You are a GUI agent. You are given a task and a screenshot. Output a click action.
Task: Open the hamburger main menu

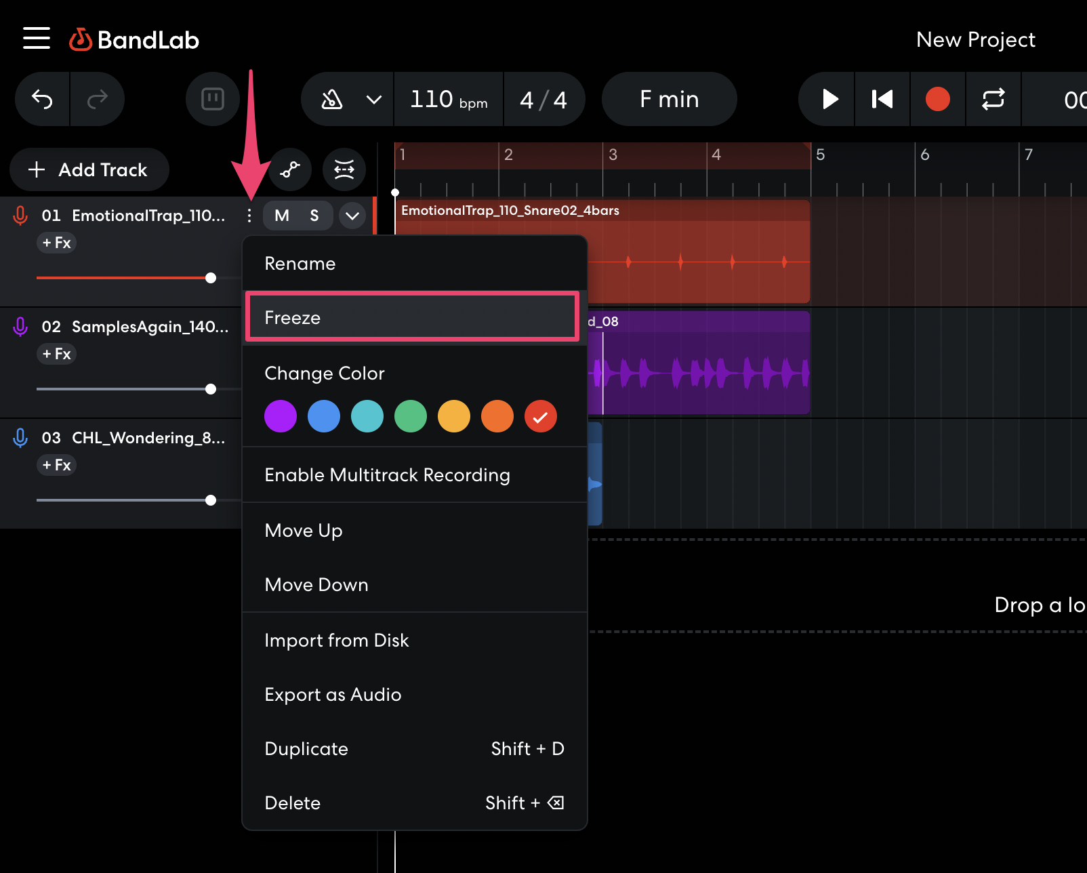[x=37, y=39]
